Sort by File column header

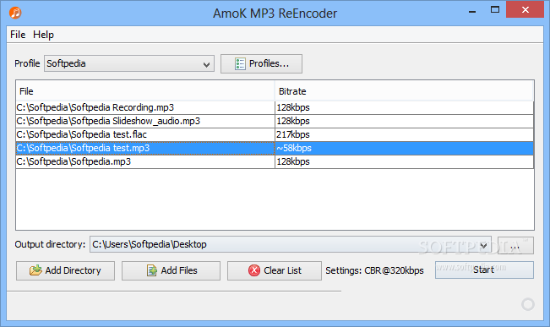(x=144, y=91)
